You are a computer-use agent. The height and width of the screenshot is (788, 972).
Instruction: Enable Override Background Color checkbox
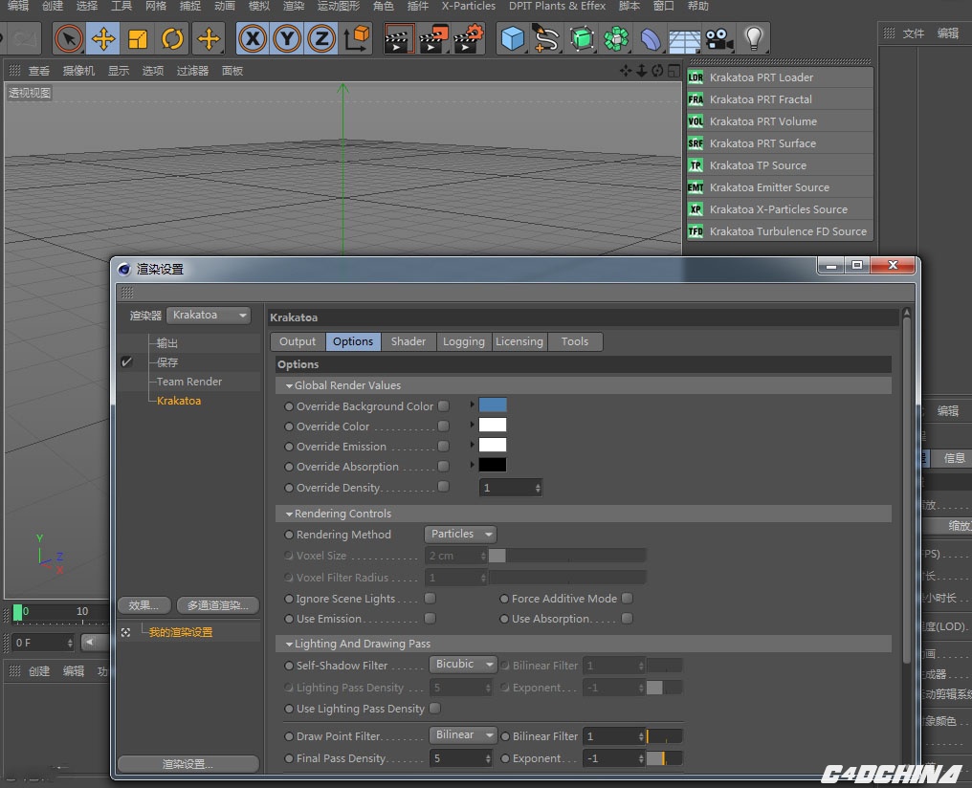click(x=443, y=405)
